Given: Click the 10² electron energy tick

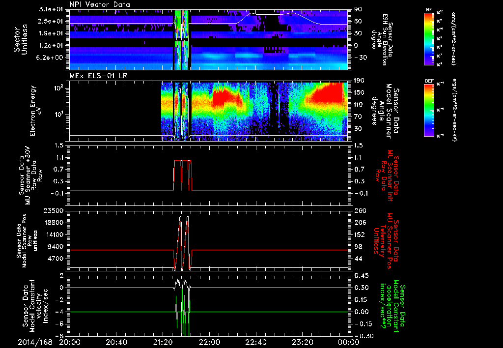Looking at the screenshot, I should pos(58,88).
